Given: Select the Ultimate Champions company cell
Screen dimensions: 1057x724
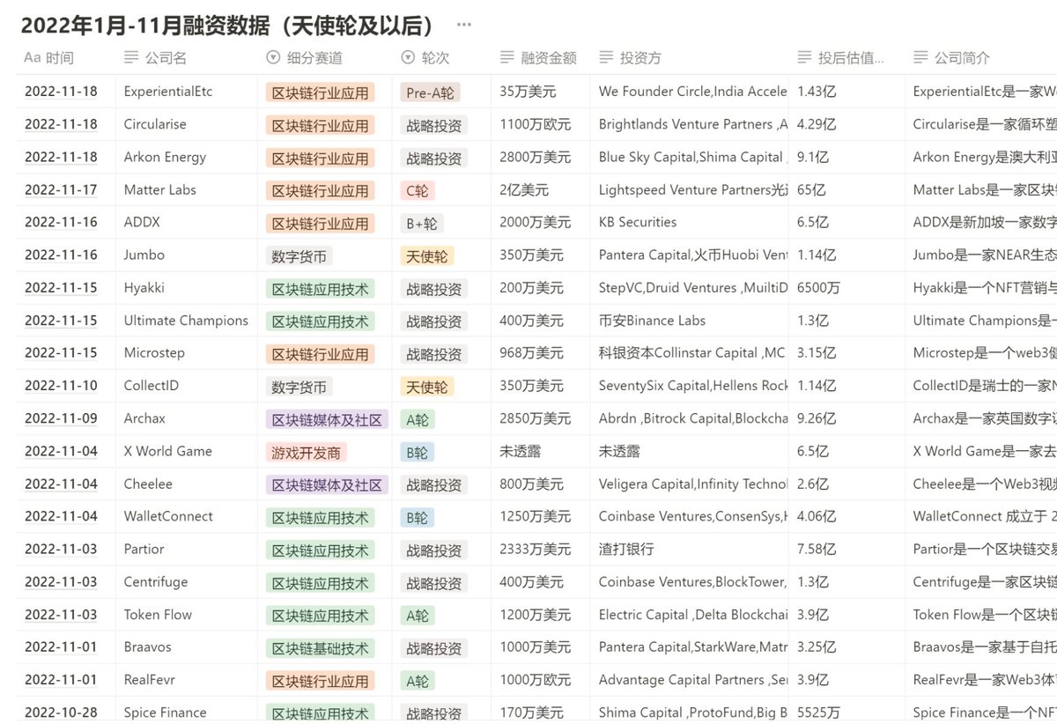Looking at the screenshot, I should point(186,320).
